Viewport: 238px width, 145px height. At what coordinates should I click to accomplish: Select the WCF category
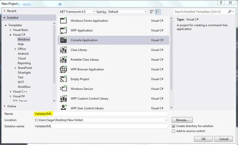(21, 82)
